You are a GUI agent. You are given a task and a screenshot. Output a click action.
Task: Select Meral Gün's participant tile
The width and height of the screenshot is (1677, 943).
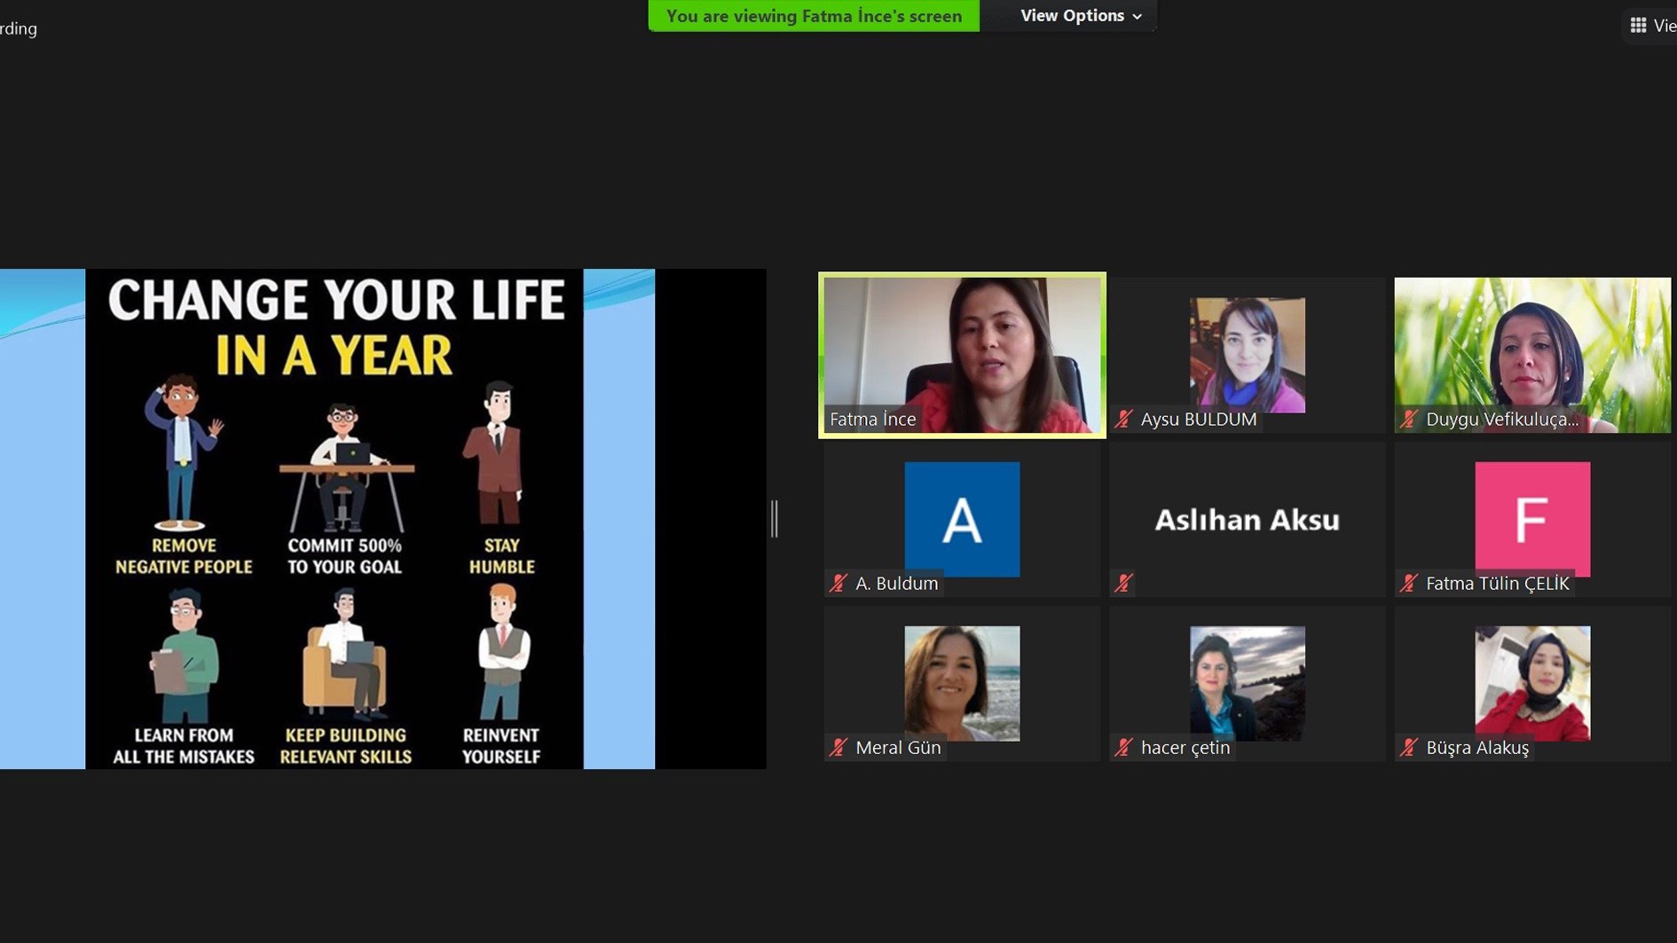(962, 683)
